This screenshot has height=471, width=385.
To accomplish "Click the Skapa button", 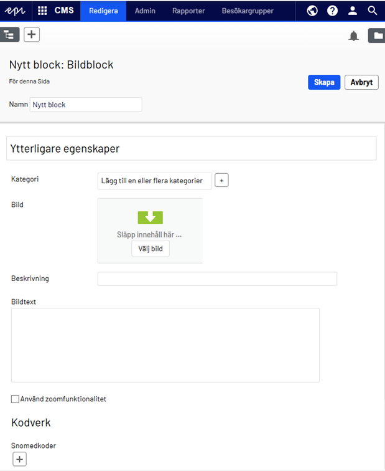I will pyautogui.click(x=324, y=82).
